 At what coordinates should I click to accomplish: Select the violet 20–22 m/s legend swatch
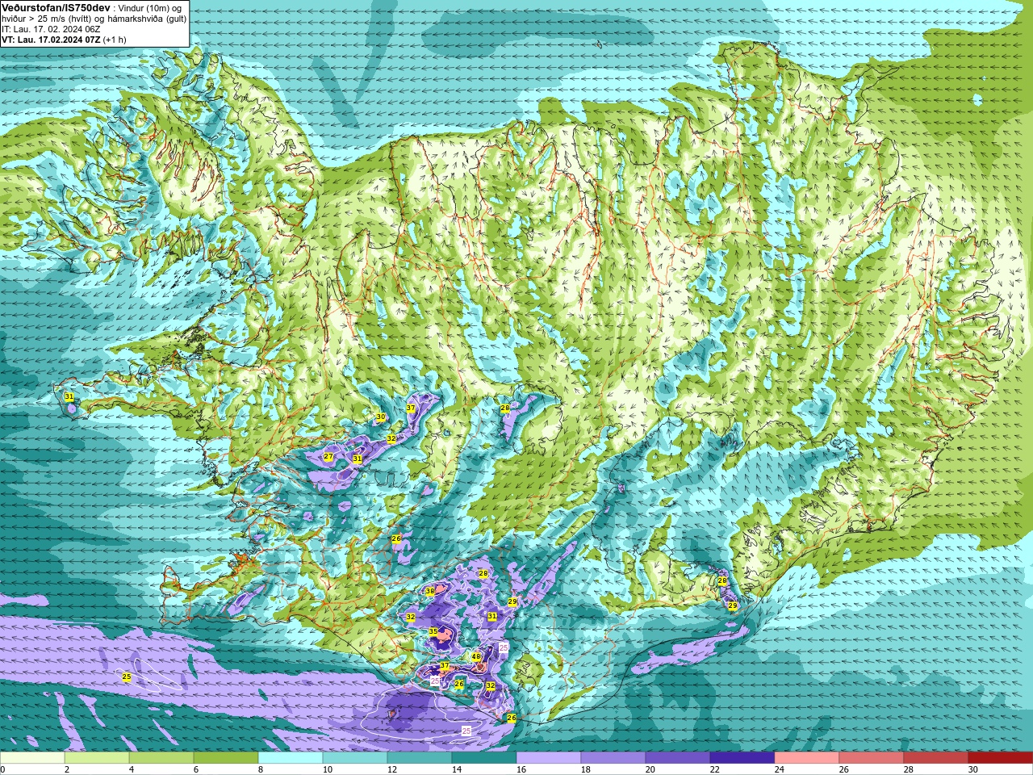tap(678, 758)
